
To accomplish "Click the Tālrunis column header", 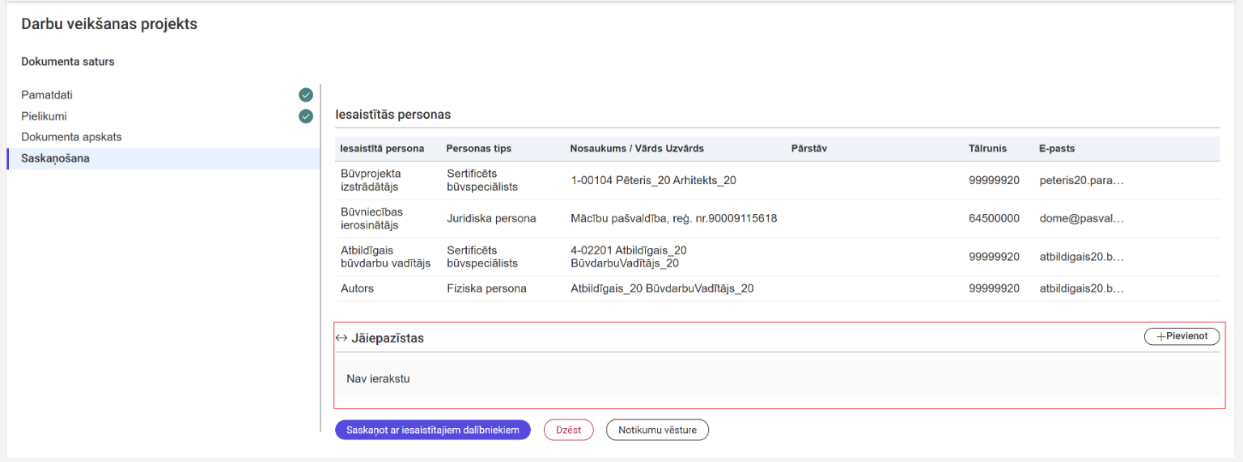I will coord(987,149).
